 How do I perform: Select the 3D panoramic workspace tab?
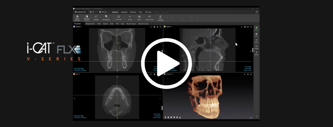[90, 24]
